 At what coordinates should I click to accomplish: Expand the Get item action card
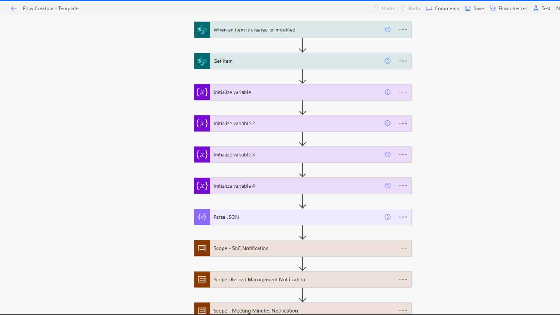tap(302, 61)
